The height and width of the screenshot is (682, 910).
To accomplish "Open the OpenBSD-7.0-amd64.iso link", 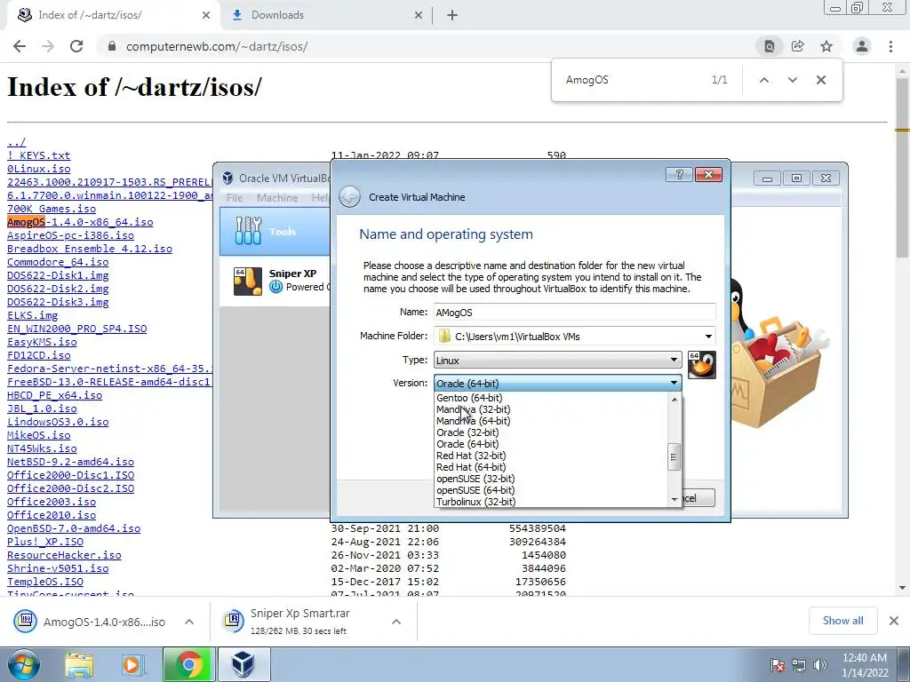I will point(74,528).
